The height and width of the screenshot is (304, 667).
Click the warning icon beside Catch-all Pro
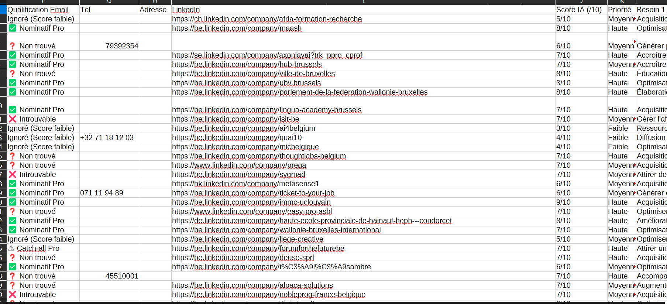tap(11, 248)
